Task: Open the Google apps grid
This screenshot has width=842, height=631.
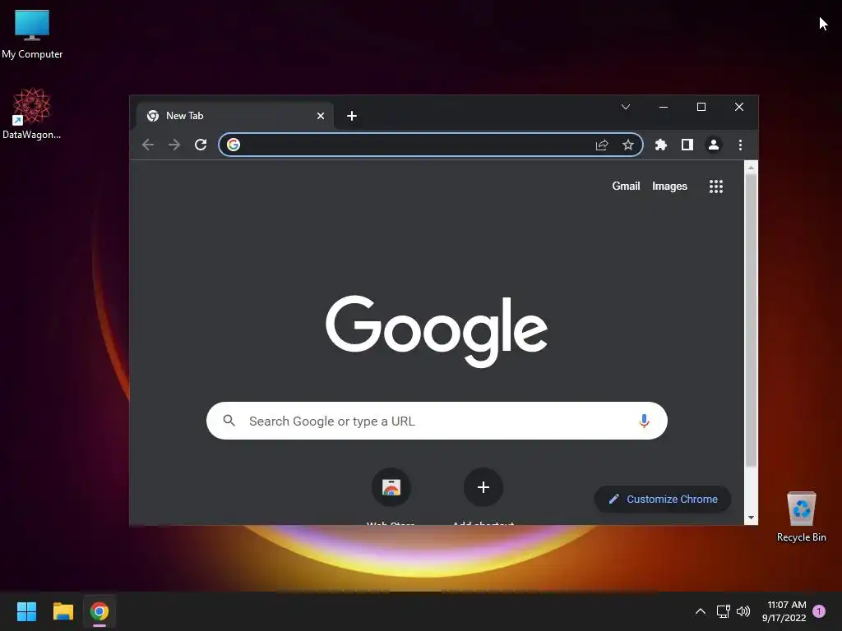Action: [716, 187]
